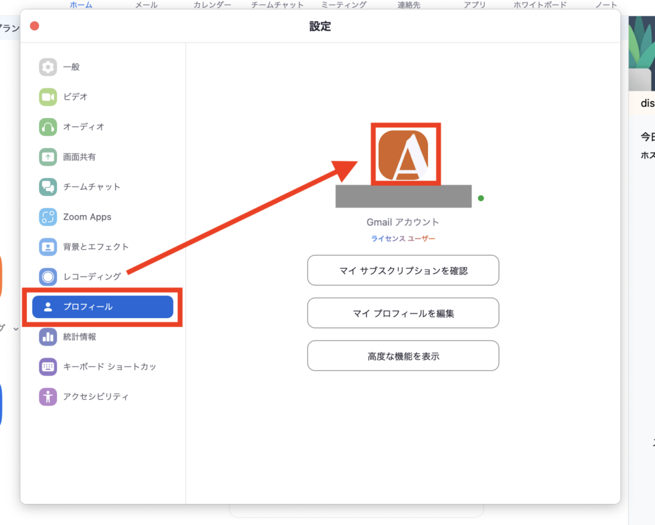This screenshot has height=525, width=655.
Task: Click the General (一般) gear icon
Action: click(48, 67)
